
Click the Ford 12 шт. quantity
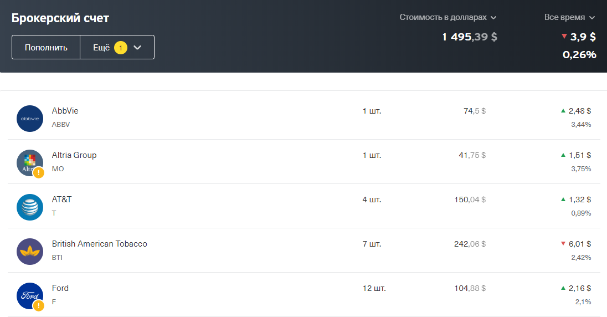pyautogui.click(x=374, y=288)
